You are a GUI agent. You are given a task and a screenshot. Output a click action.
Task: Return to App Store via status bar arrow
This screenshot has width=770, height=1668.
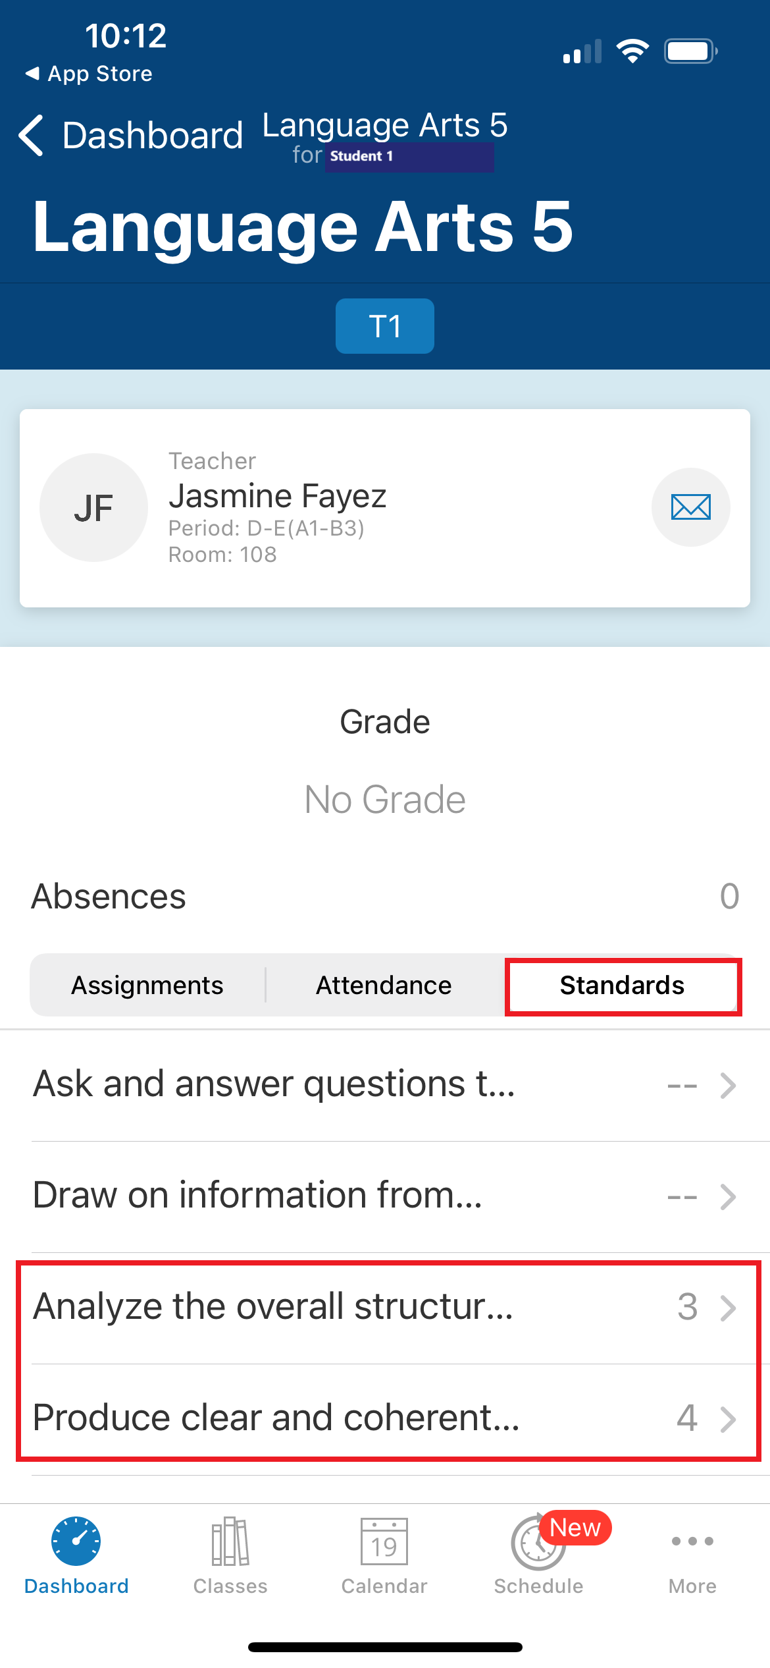pyautogui.click(x=32, y=73)
